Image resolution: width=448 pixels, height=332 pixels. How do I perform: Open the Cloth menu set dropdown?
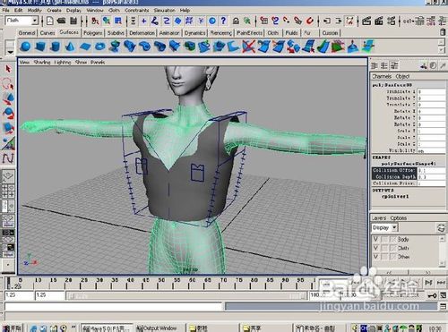[35, 21]
